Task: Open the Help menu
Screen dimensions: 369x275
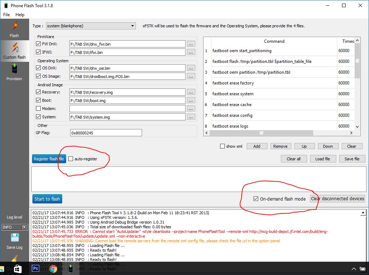Action: [x=20, y=15]
